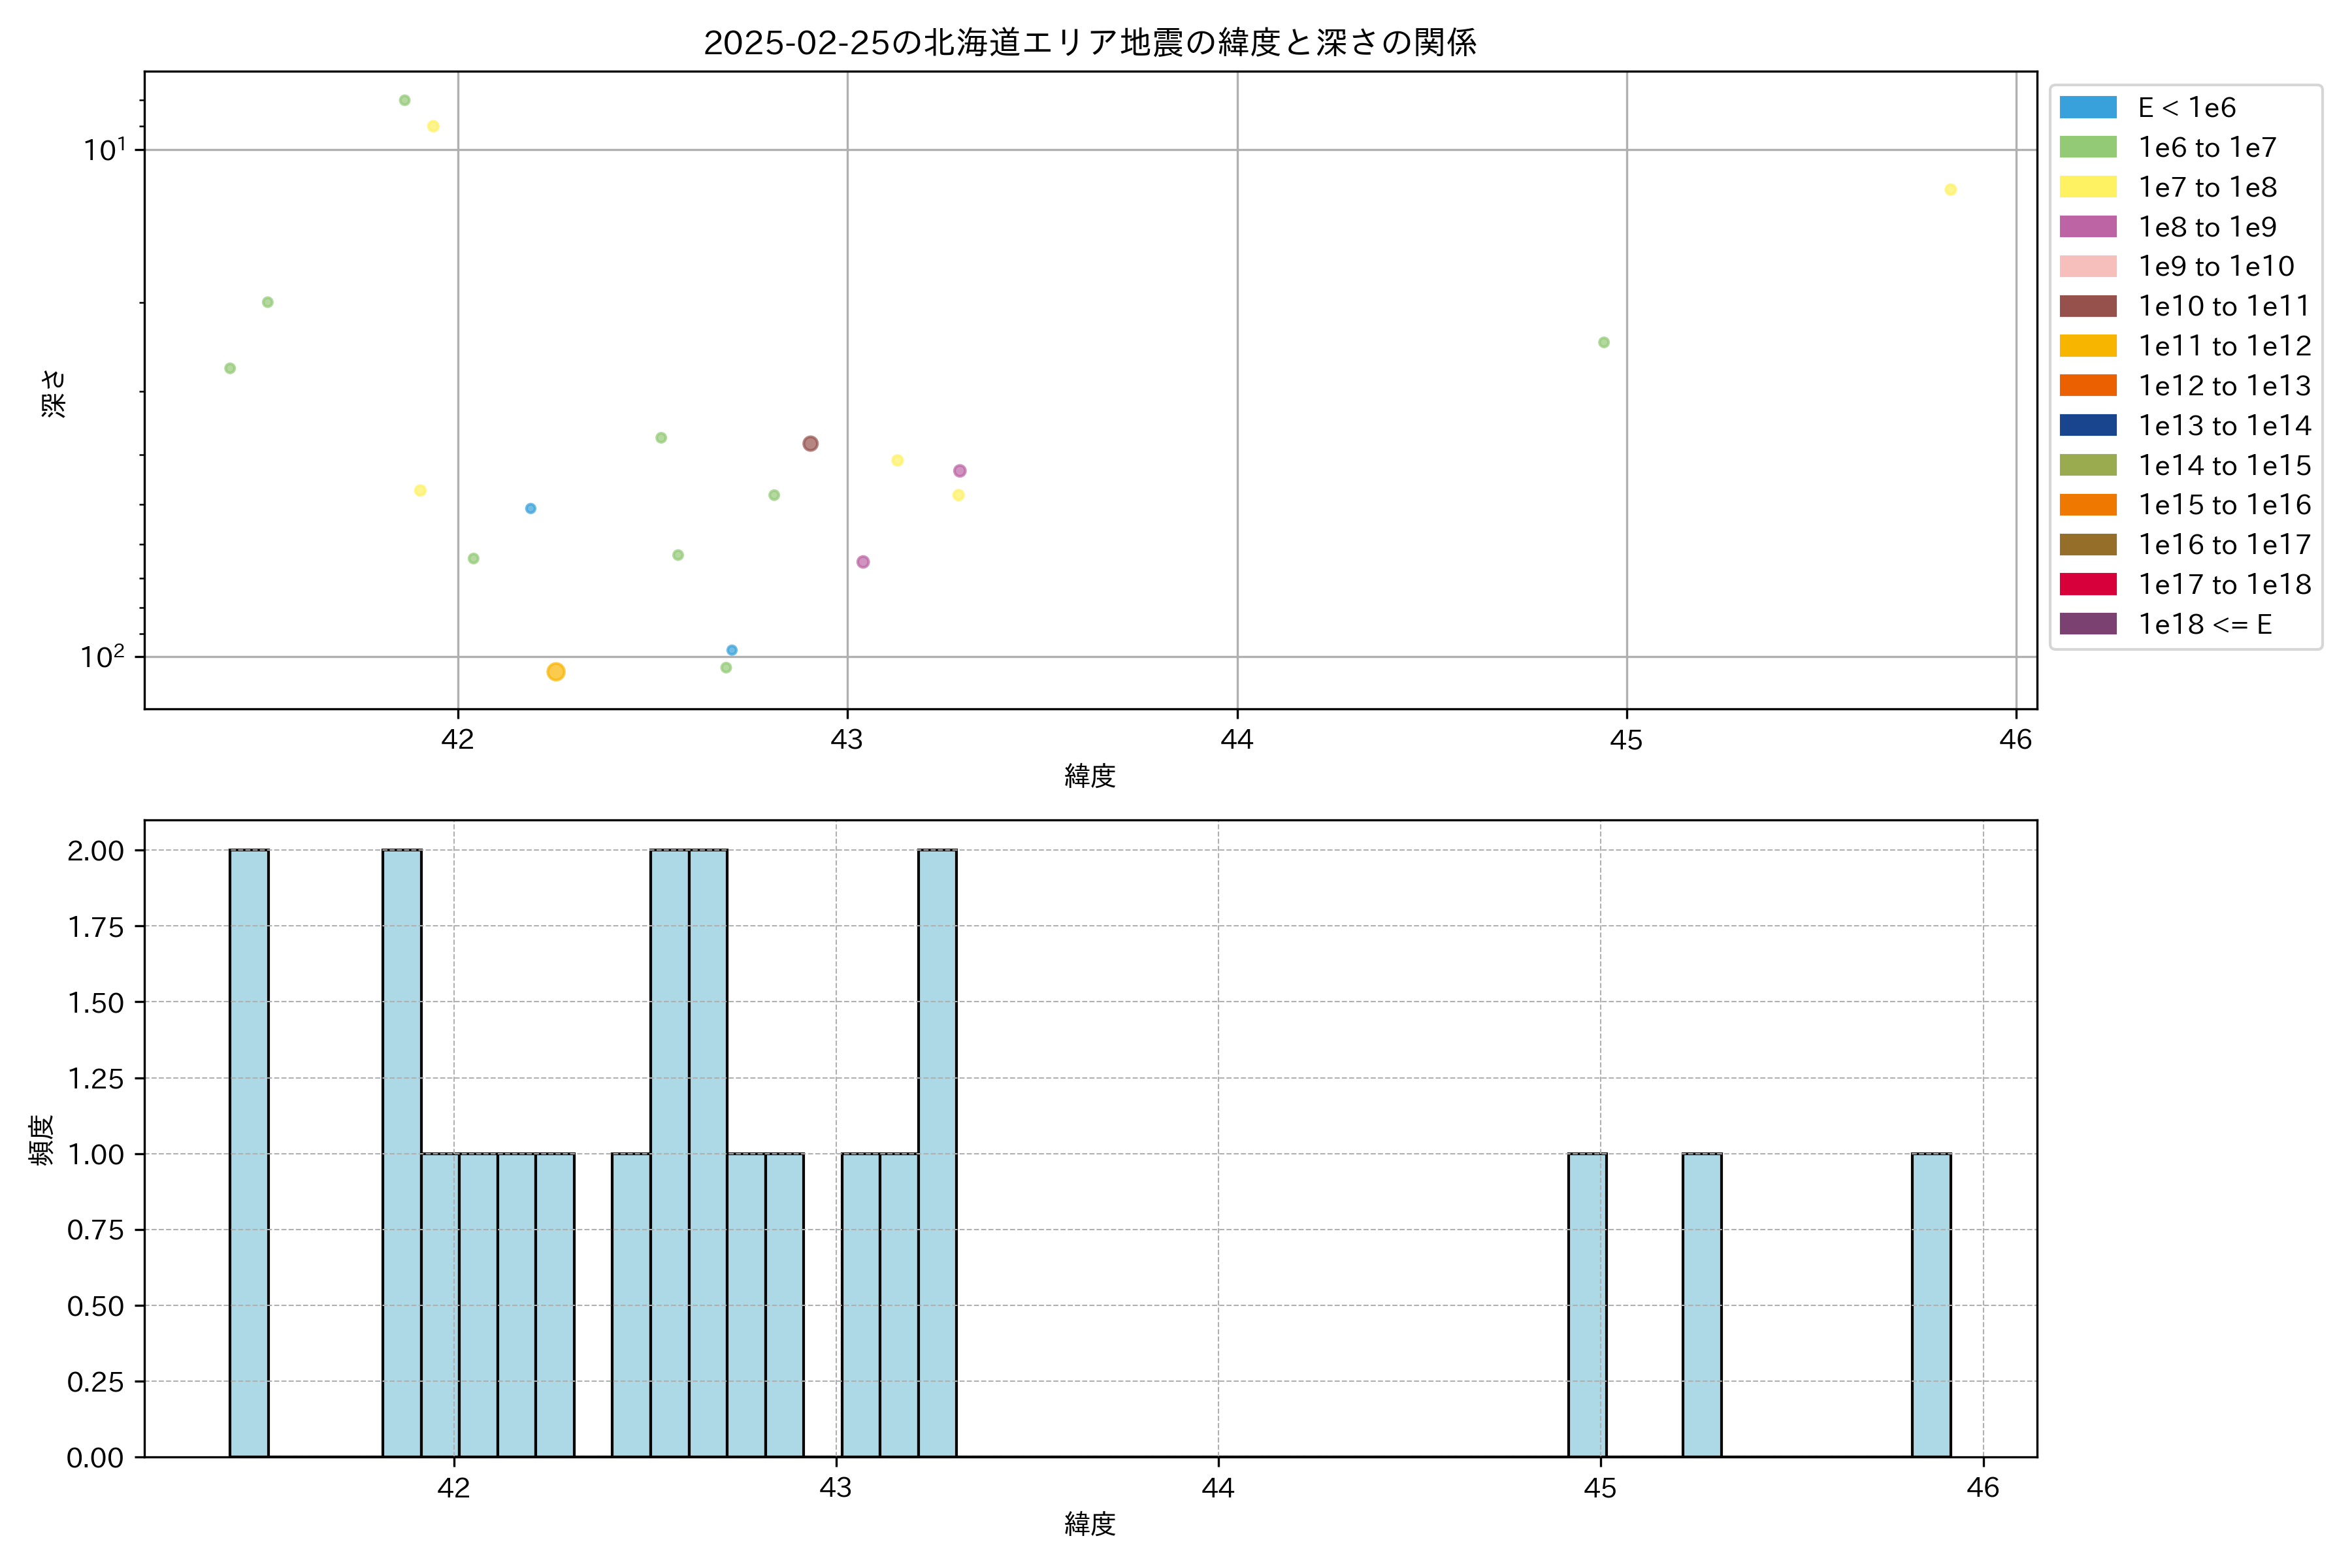Click the '頻度' y-axis label of histogram

pyautogui.click(x=42, y=1139)
